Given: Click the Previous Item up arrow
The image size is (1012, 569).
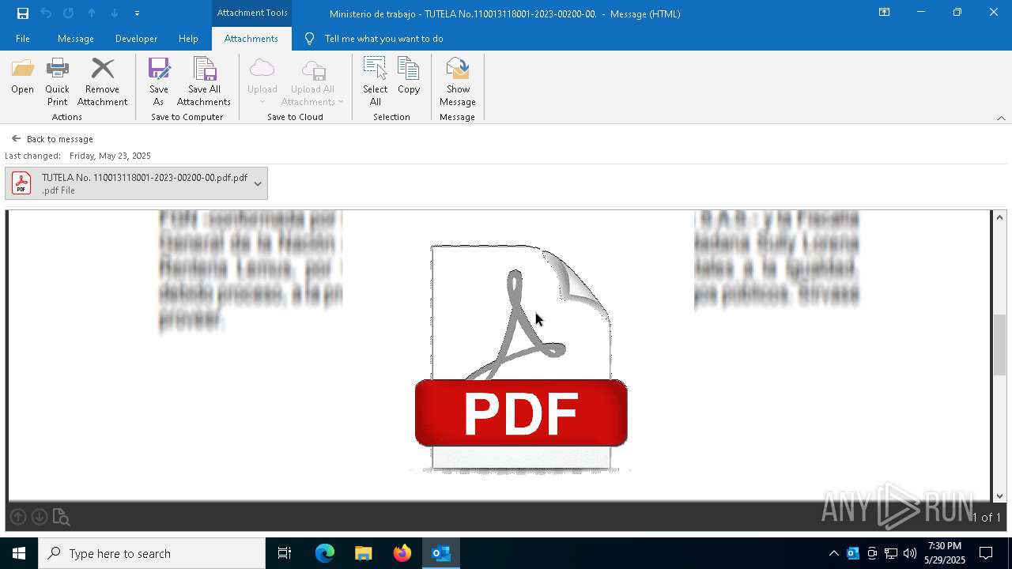Looking at the screenshot, I should tap(92, 13).
